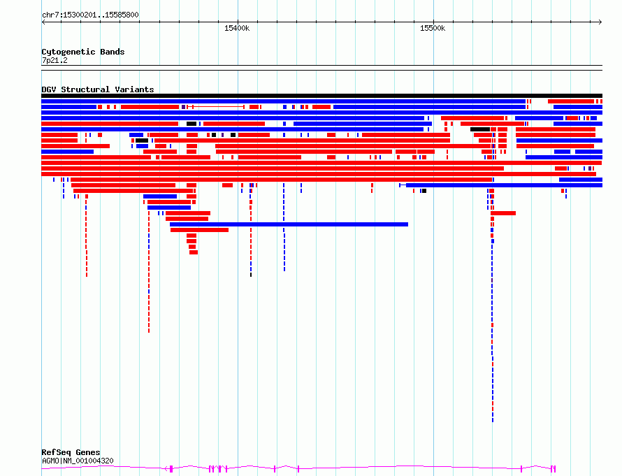Click the chr7:15300201..15585800 region label

[x=90, y=15]
